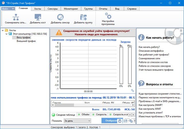Image resolution: width=184 pixels, height=129 pixels.
Task: Open the Отчеты ribbon tab
Action: (x=103, y=9)
